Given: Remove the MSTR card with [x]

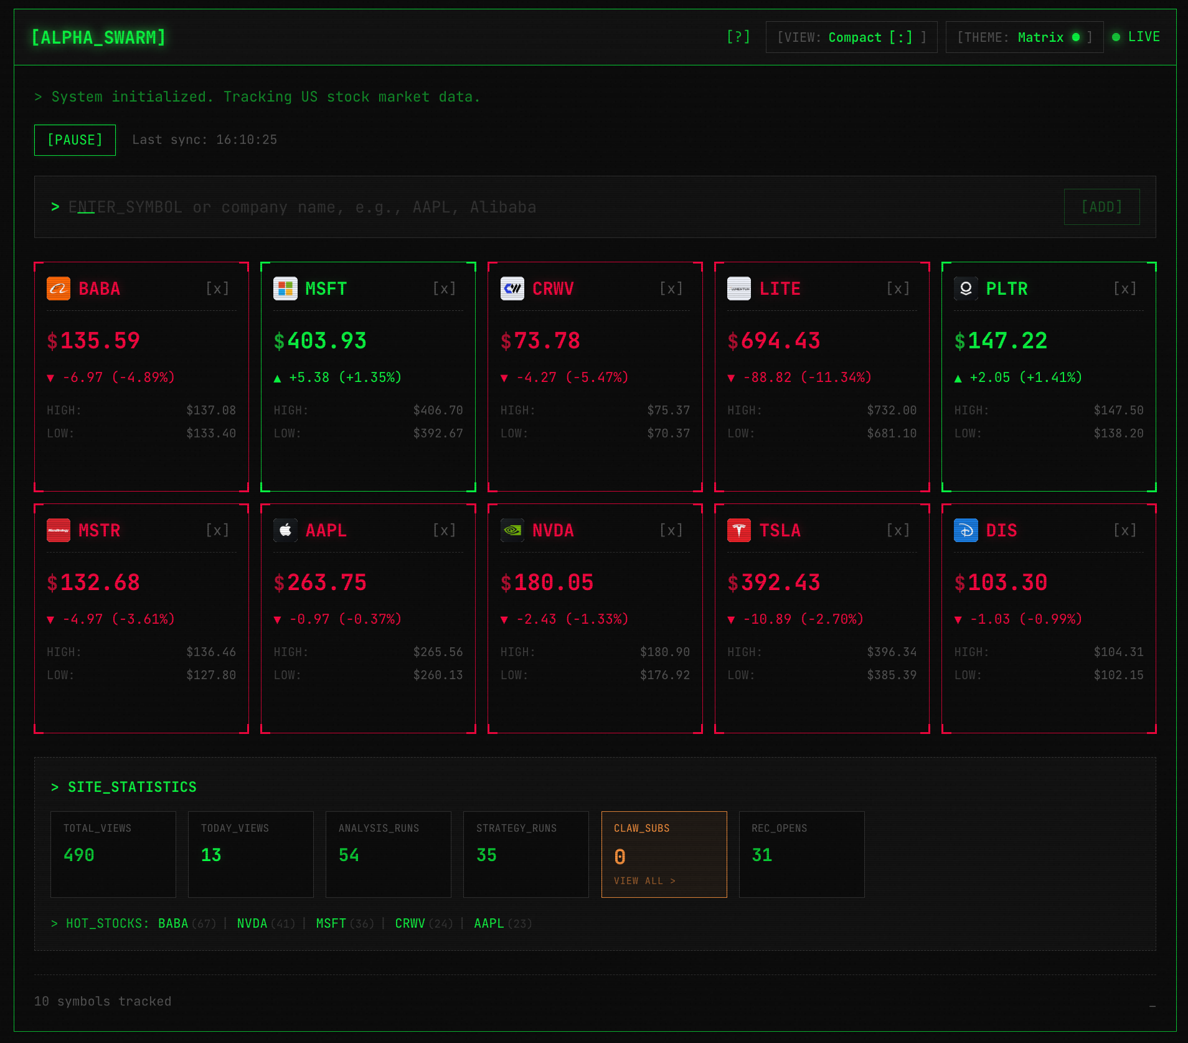Looking at the screenshot, I should click(x=217, y=530).
